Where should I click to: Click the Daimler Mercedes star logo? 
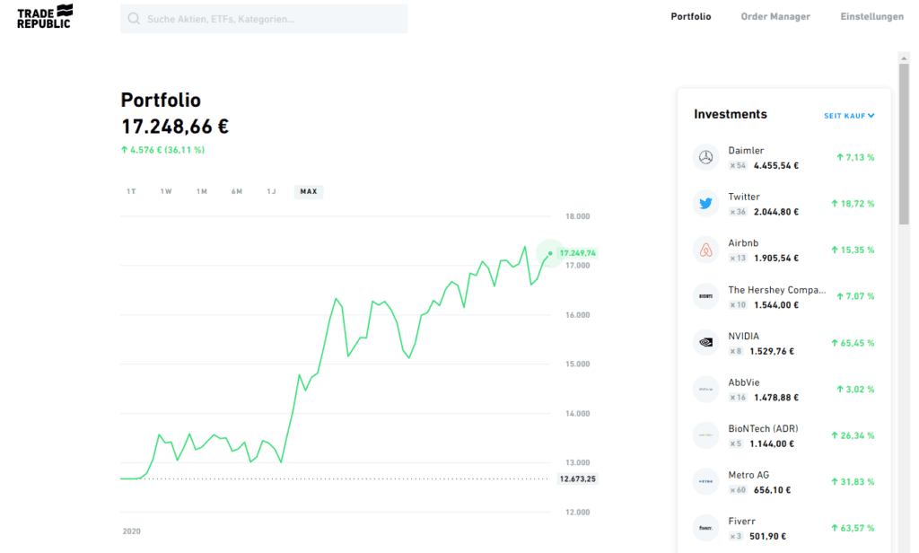coord(705,157)
